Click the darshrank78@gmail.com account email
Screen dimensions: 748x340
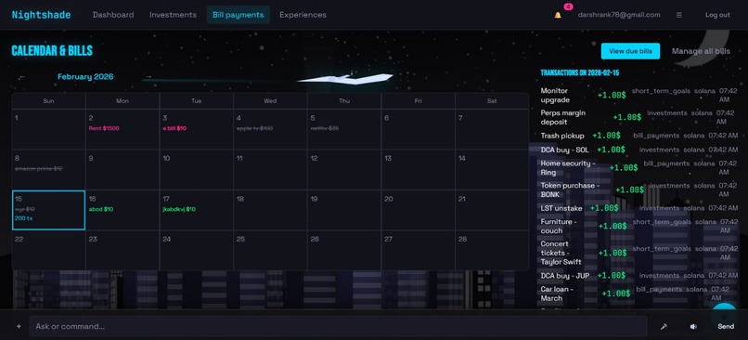coord(619,15)
